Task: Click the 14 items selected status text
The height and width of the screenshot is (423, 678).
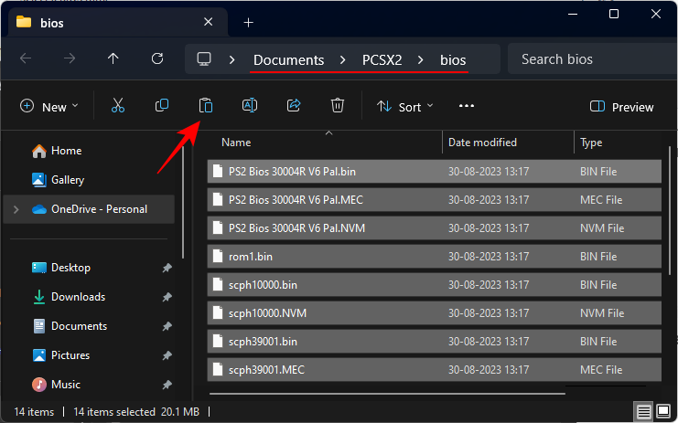Action: (114, 412)
